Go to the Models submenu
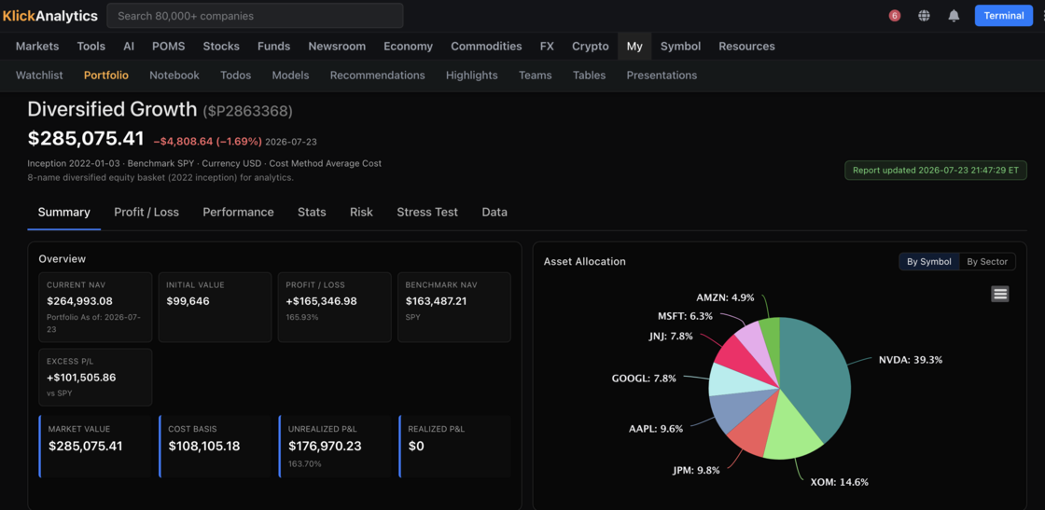This screenshot has width=1045, height=510. pos(290,76)
